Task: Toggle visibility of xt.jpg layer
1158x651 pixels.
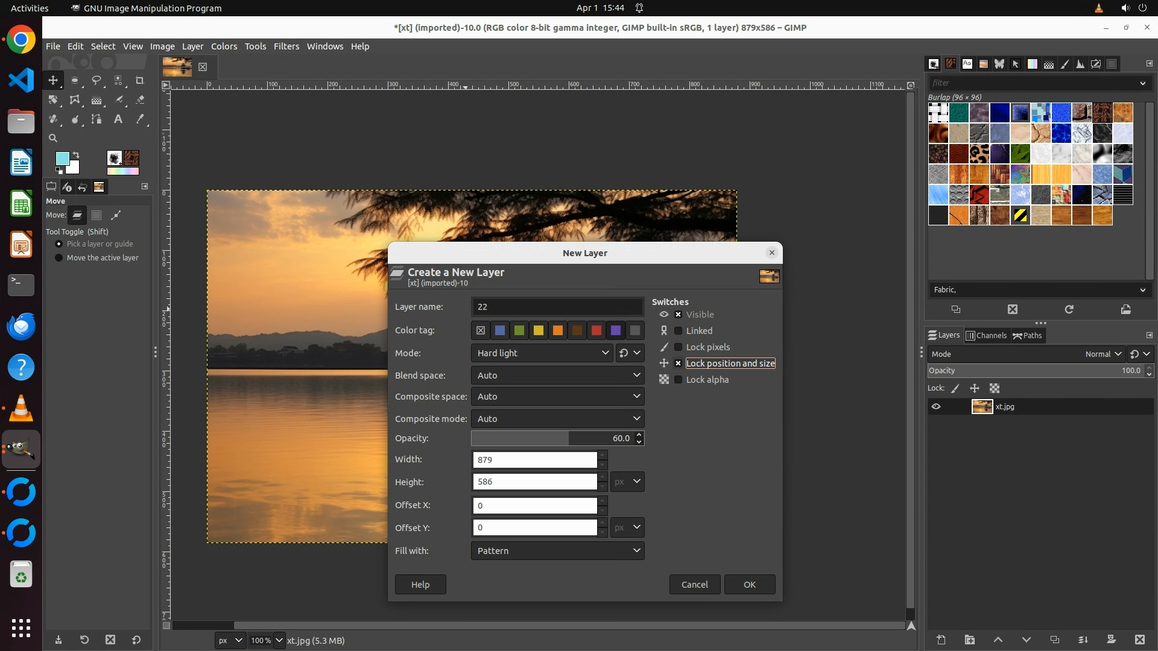Action: [x=936, y=407]
